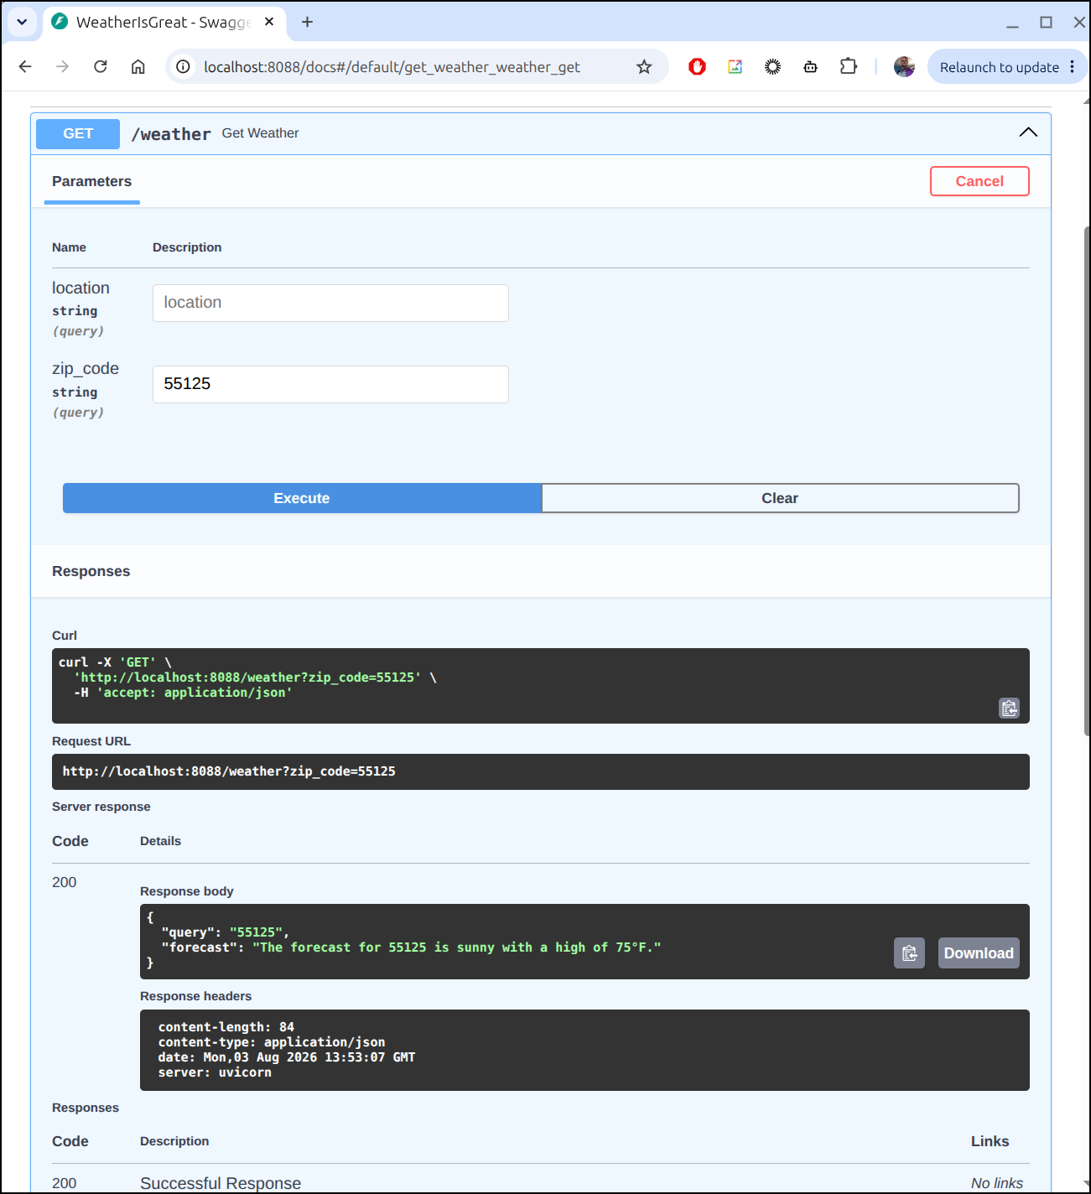This screenshot has height=1194, width=1091.
Task: Click the blue GET method badge
Action: click(78, 133)
